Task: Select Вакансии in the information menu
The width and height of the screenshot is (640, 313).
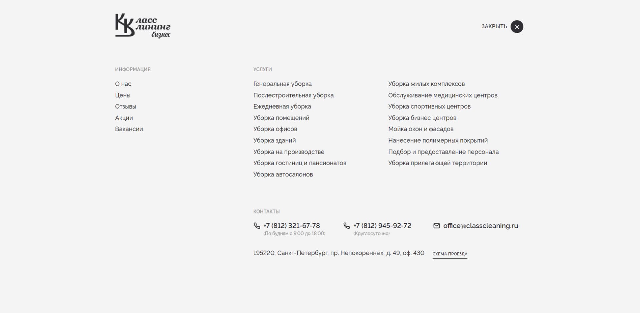Action: point(129,129)
